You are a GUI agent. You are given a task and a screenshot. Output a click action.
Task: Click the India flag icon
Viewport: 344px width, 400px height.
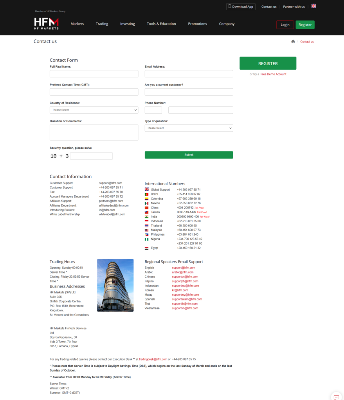pos(147,216)
